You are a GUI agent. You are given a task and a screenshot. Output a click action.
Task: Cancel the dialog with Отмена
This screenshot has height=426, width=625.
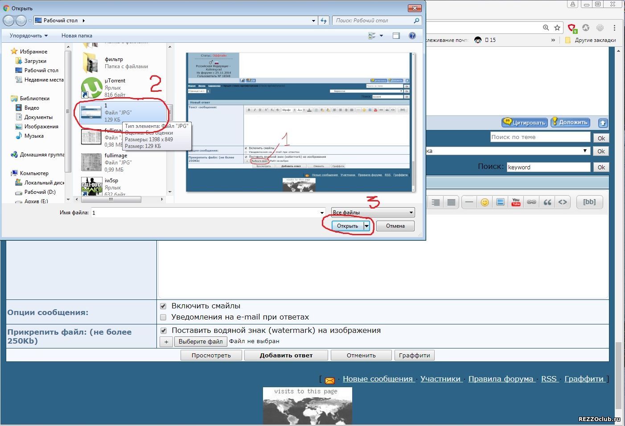pos(395,226)
